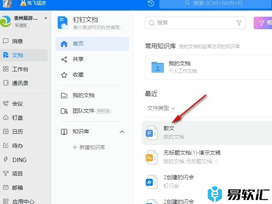Click the 2创建的闪会 flash meeting file icon
This screenshot has height=204, width=272.
click(x=152, y=182)
